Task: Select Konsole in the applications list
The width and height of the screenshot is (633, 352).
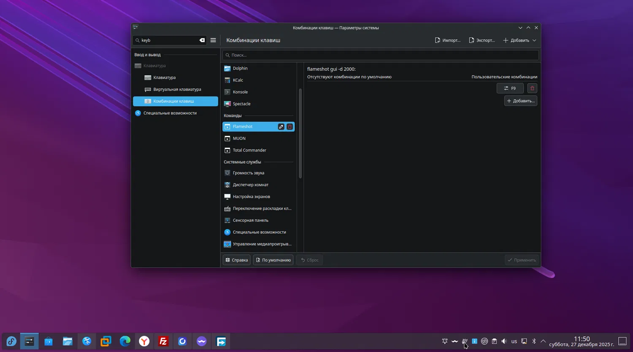Action: [x=240, y=92]
